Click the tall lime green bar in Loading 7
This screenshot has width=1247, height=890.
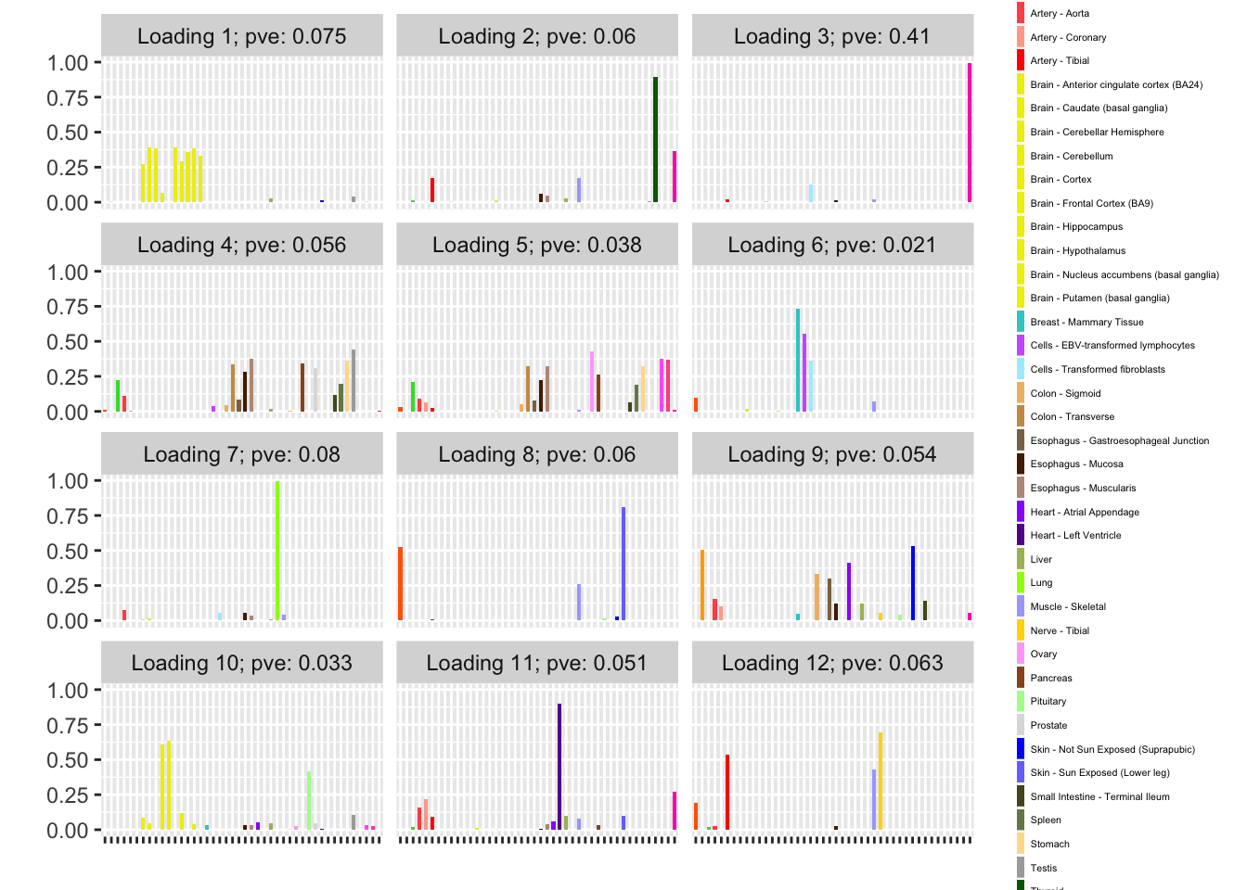277,551
